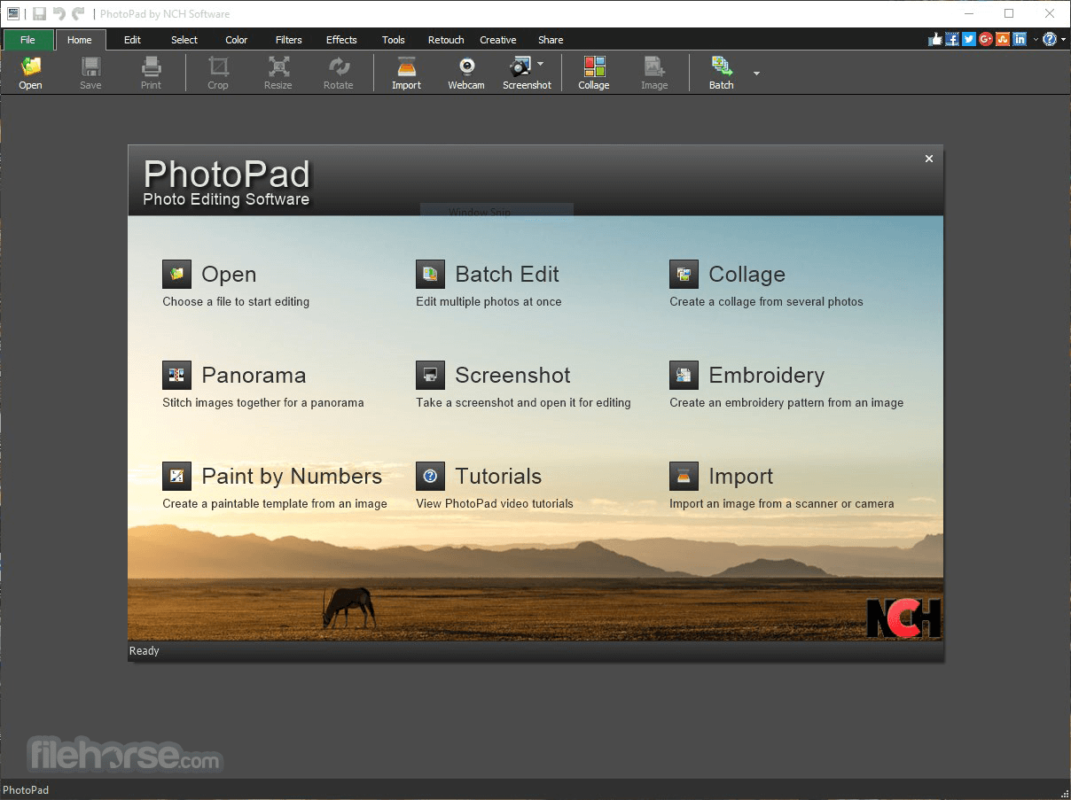This screenshot has width=1071, height=800.
Task: Share via the Google Plus icon
Action: point(986,39)
